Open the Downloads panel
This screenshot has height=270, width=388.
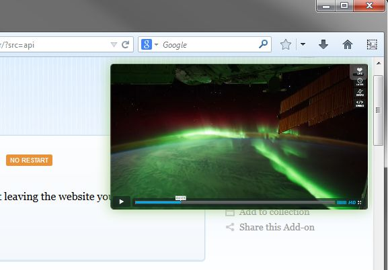point(323,44)
